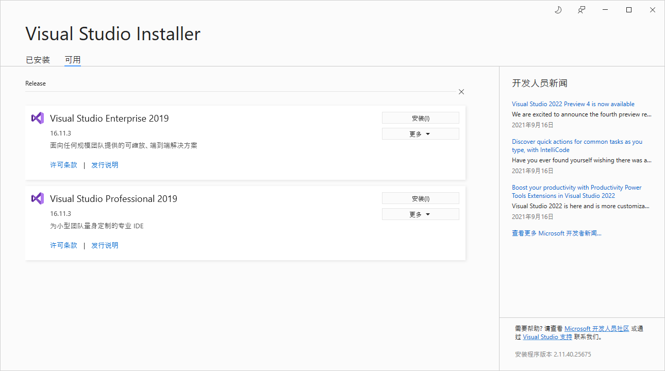Image resolution: width=665 pixels, height=371 pixels.
Task: Open 发行说明 for Professional 2019
Action: click(x=105, y=245)
